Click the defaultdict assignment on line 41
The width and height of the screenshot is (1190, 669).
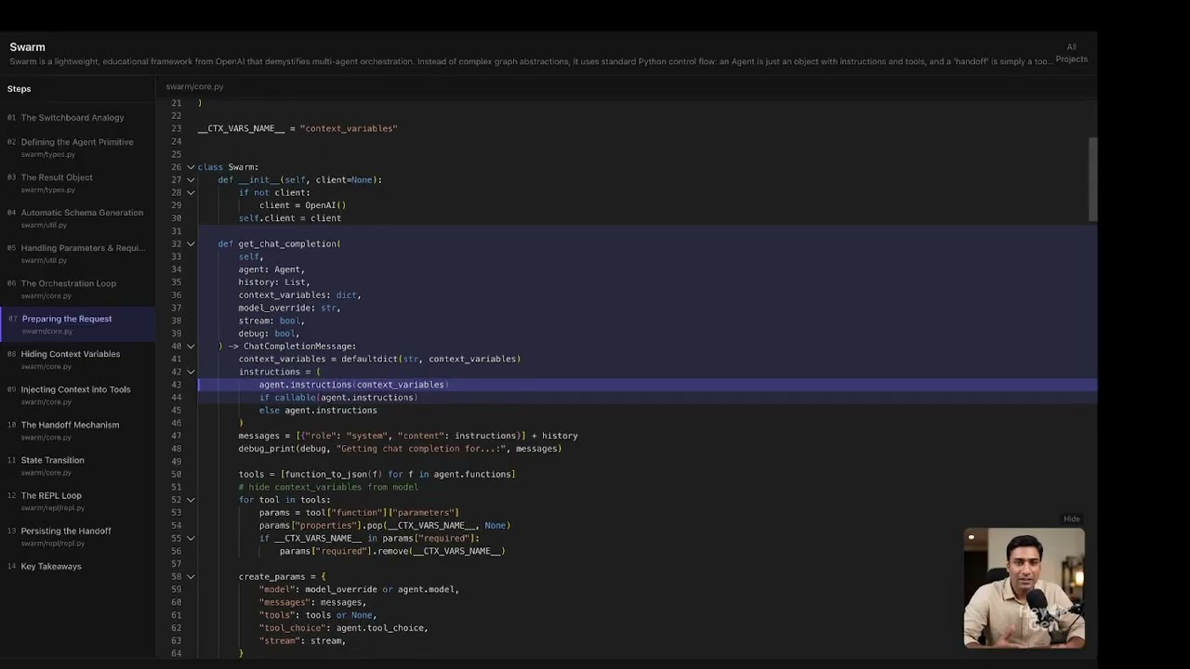coord(379,359)
